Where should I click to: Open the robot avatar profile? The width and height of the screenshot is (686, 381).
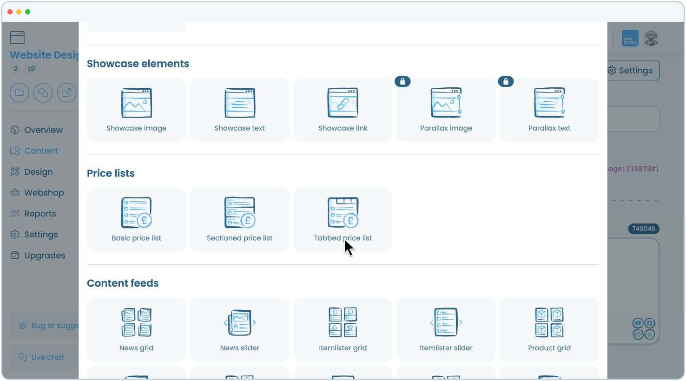coord(651,38)
